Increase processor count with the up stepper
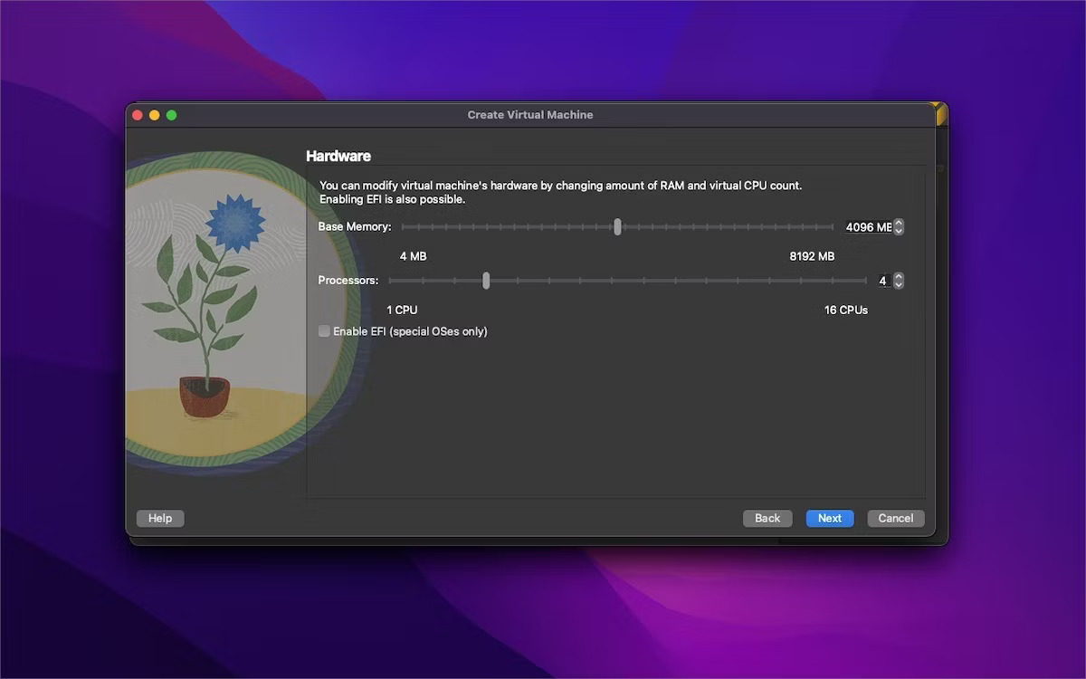Screen dimensions: 1086x679 pyautogui.click(x=897, y=276)
